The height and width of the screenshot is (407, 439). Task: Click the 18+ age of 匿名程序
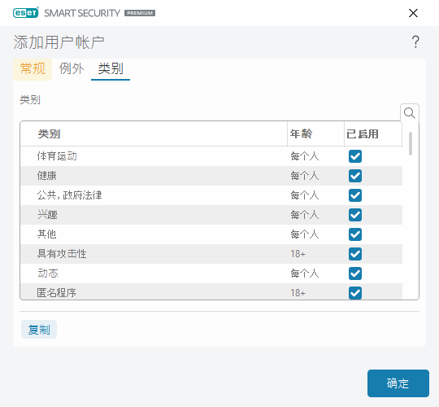[298, 293]
